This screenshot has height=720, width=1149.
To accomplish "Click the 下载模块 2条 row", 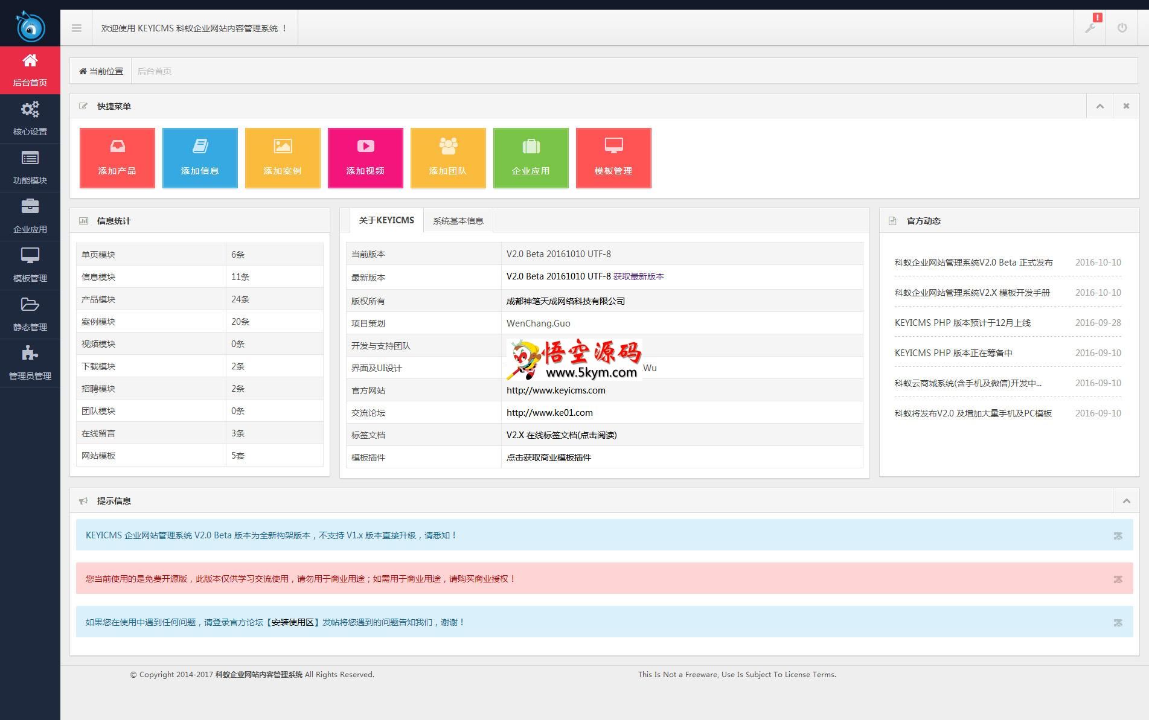I will [200, 366].
